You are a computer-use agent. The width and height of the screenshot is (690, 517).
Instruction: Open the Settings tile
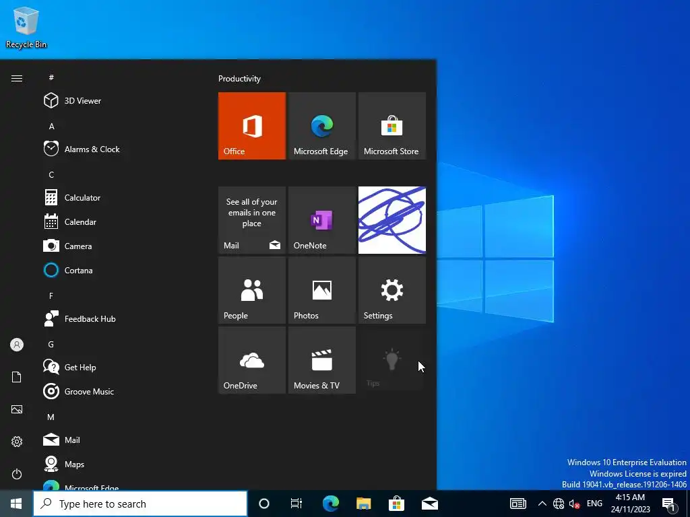(x=392, y=290)
